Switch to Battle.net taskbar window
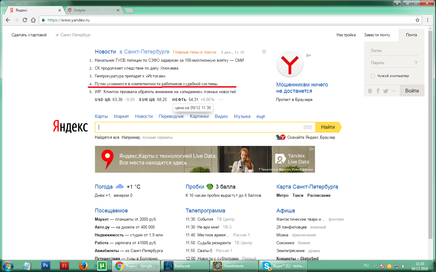Image resolution: width=436 pixels, height=272 pixels. click(185, 266)
